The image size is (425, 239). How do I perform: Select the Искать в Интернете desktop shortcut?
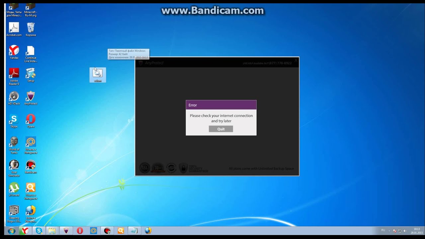pyautogui.click(x=31, y=145)
